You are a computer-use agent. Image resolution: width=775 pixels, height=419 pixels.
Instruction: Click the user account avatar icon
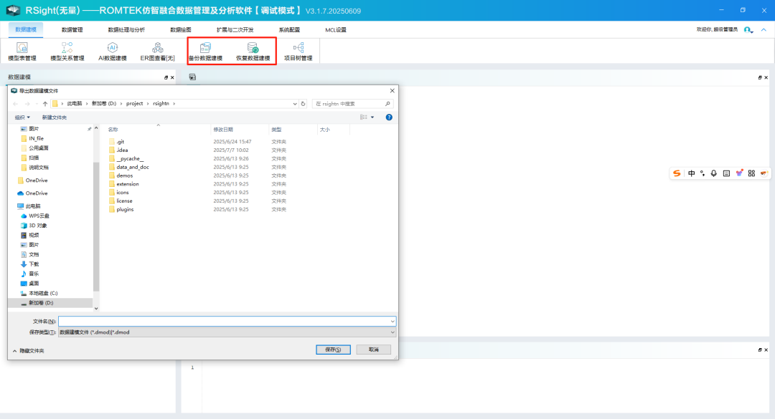pyautogui.click(x=748, y=30)
